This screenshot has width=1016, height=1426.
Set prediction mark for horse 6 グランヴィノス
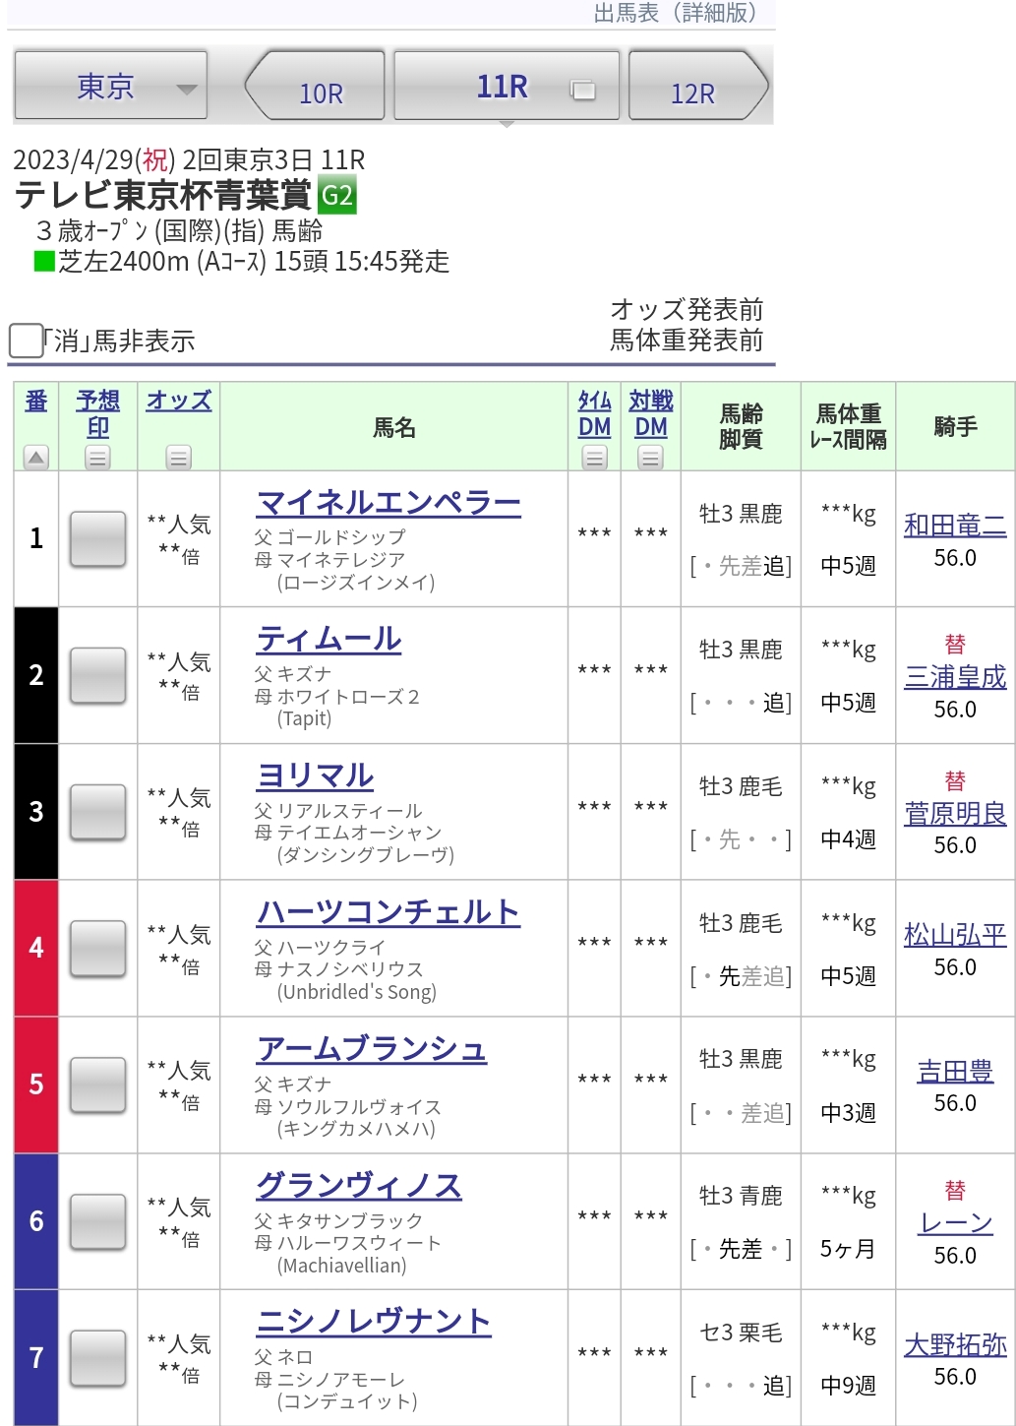click(x=97, y=1221)
